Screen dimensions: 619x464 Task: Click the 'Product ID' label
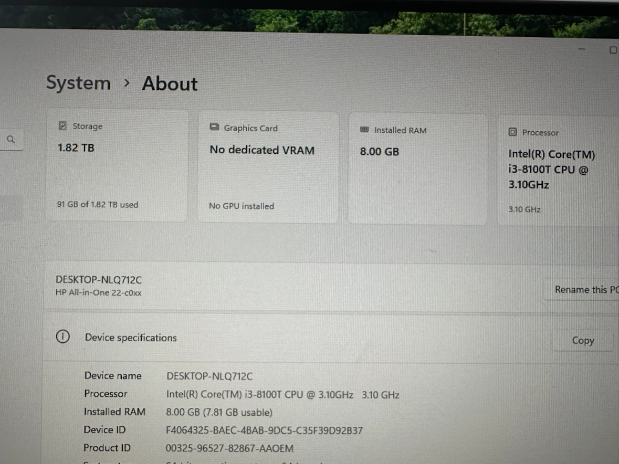point(107,447)
